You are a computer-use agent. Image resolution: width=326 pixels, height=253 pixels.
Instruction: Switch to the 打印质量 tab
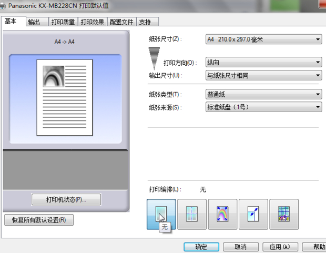point(63,22)
